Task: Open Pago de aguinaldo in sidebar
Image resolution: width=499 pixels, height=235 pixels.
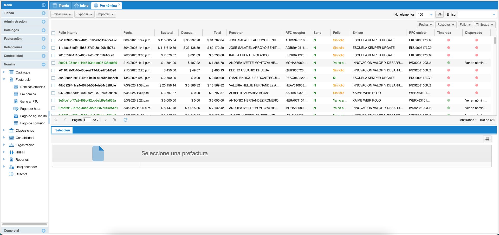Action: [x=33, y=116]
